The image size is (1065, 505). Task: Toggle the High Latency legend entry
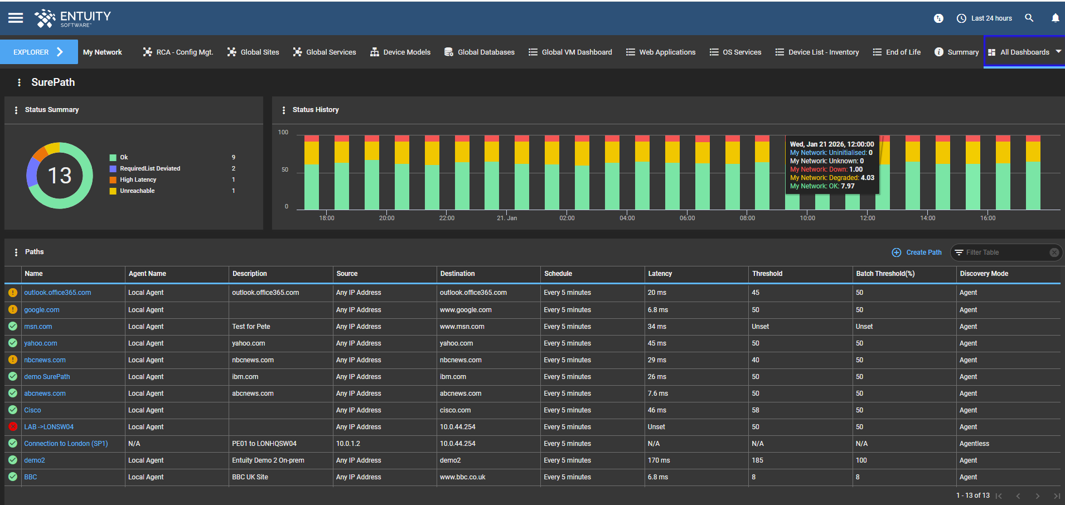[x=138, y=180]
